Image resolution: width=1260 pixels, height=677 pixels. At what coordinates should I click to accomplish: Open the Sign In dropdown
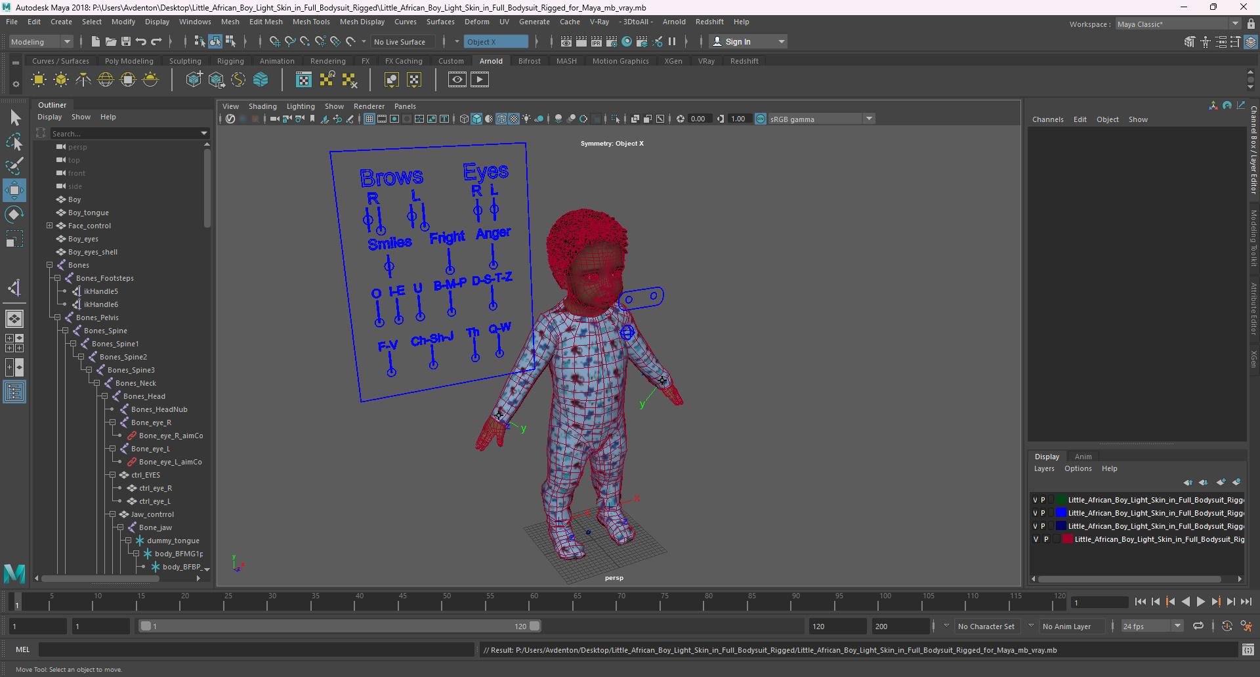click(x=748, y=41)
